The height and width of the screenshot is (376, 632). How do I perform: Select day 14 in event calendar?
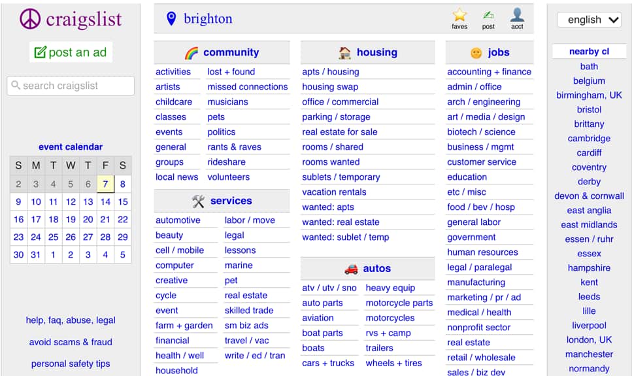point(106,201)
